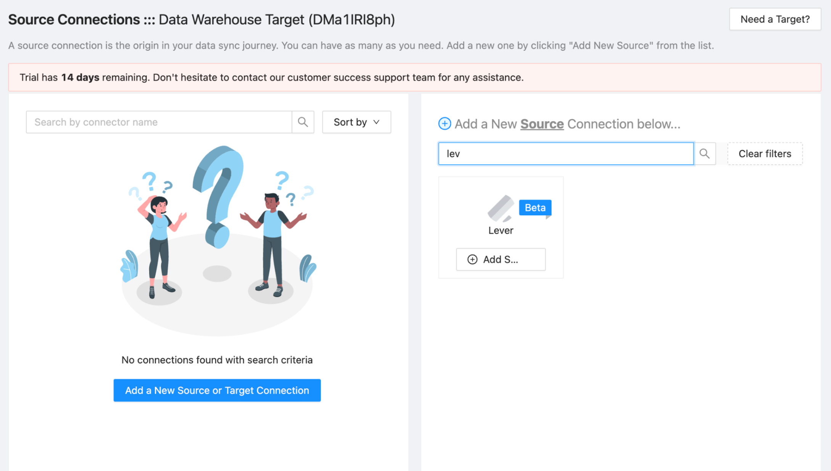
Task: Select the search field containing "lev"
Action: [x=565, y=154]
